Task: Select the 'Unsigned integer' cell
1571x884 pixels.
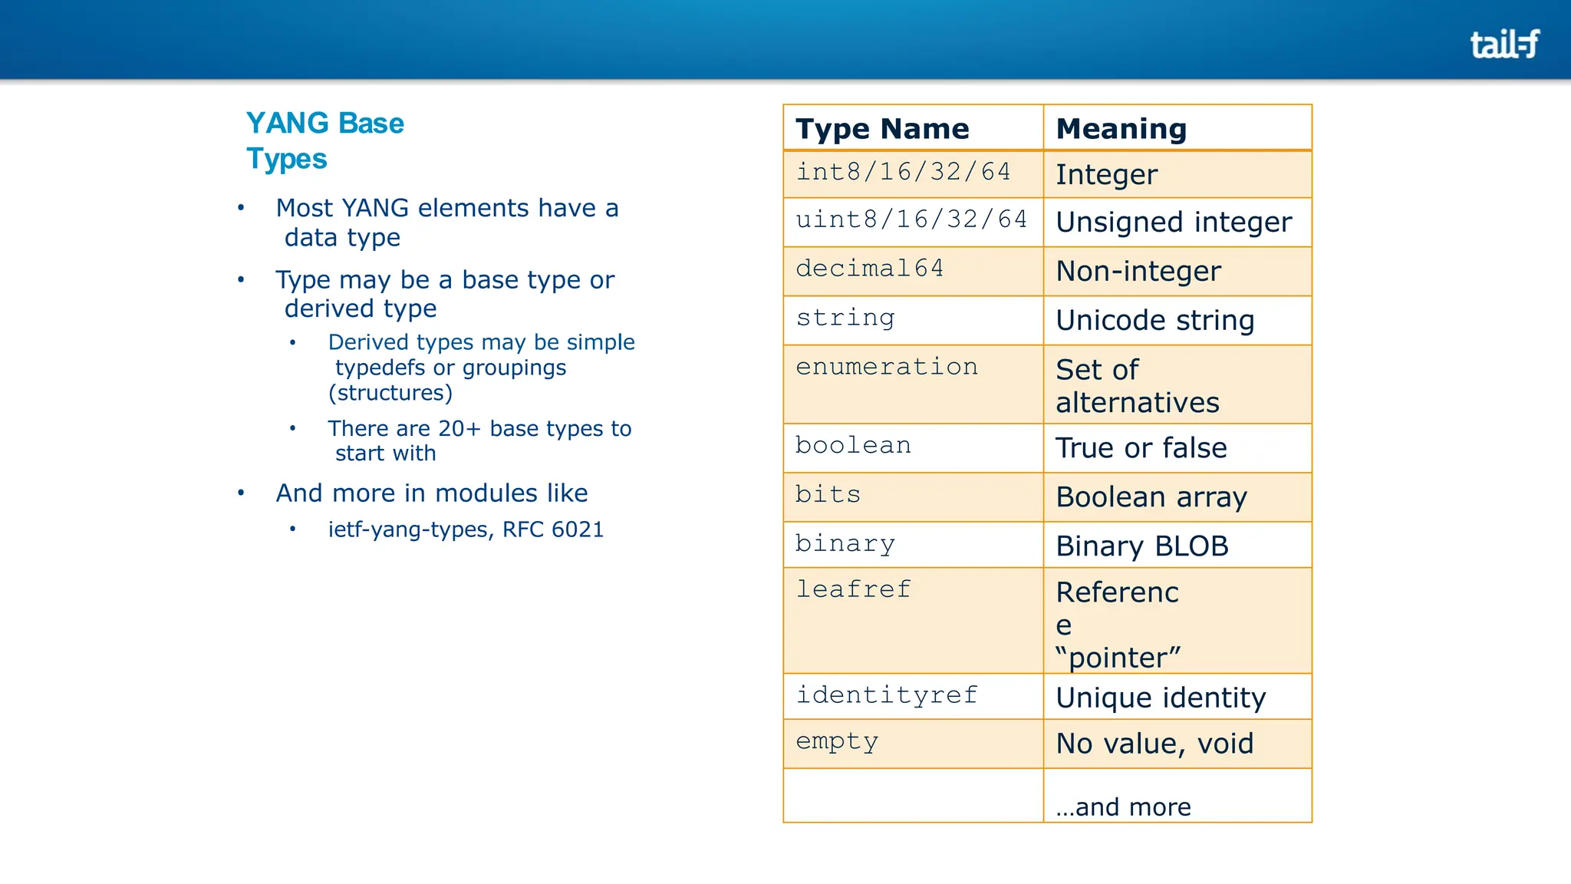Action: pos(1177,223)
